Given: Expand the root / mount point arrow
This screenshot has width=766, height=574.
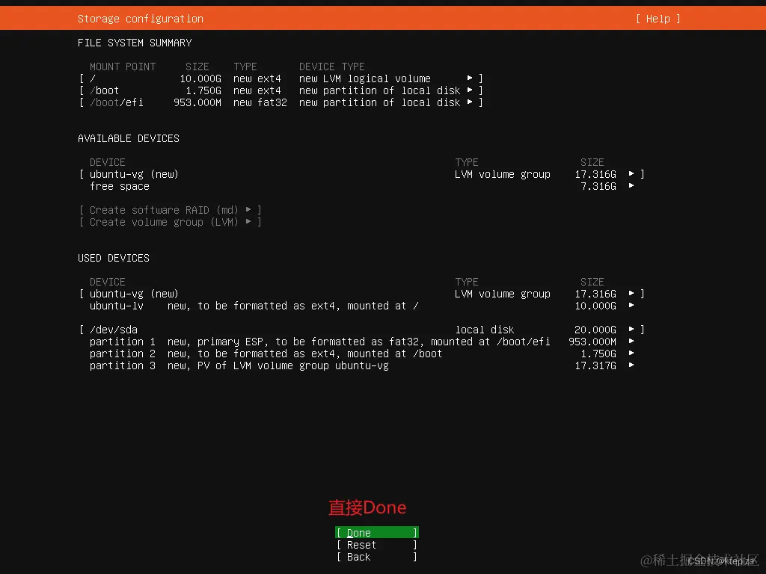Looking at the screenshot, I should pyautogui.click(x=470, y=78).
